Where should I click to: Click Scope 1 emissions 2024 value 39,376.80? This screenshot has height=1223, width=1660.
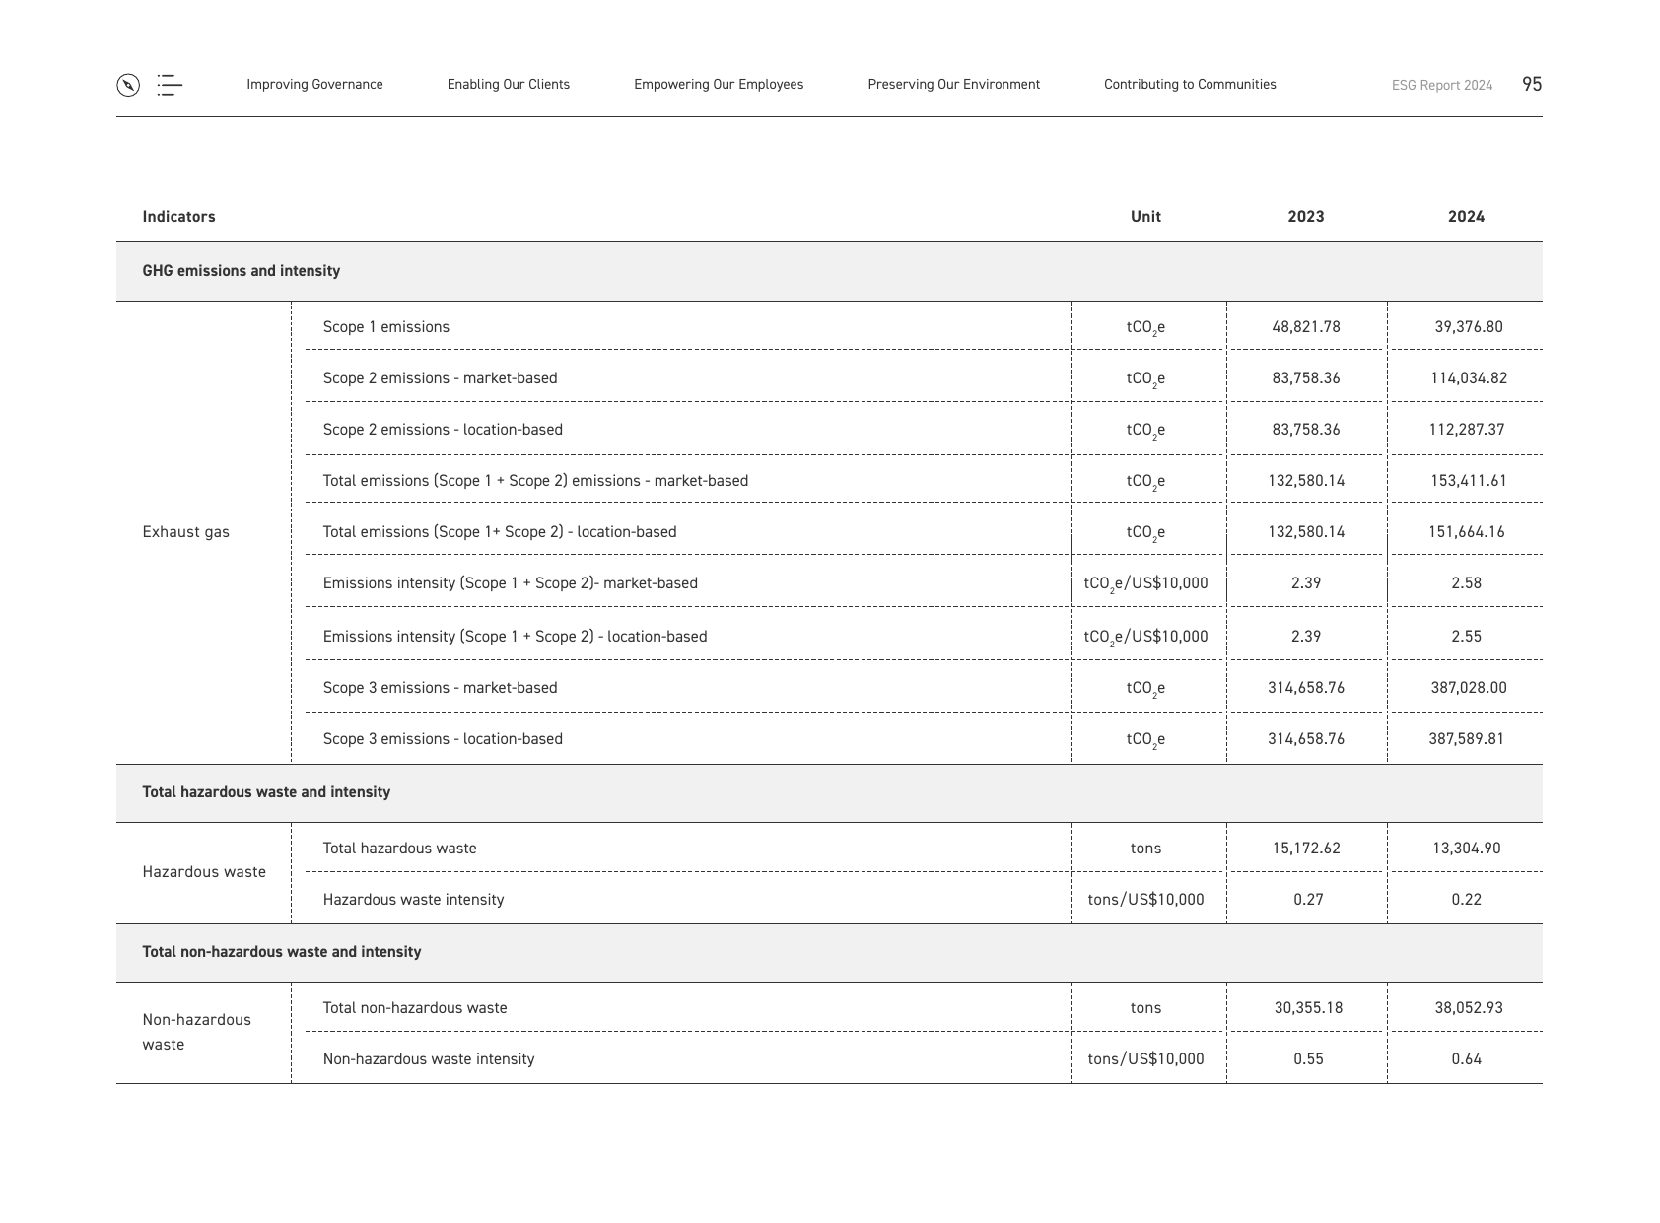coord(1469,327)
